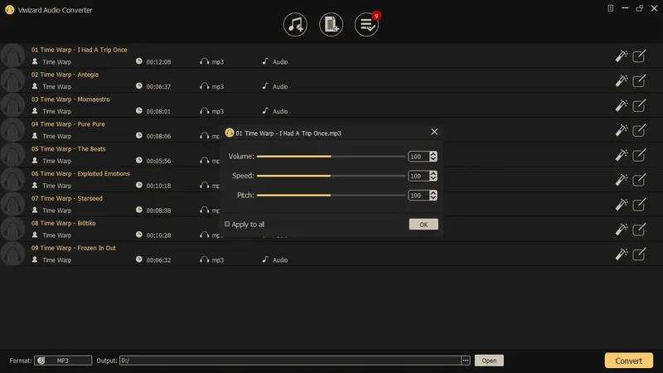Open effects wand for 02 Antegia
The height and width of the screenshot is (373, 663).
[x=621, y=80]
